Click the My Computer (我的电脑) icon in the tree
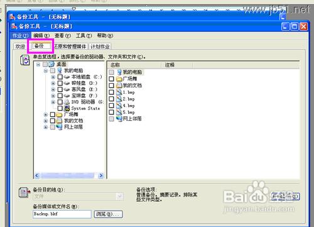Viewport: 314px width, 227px height. (60, 70)
